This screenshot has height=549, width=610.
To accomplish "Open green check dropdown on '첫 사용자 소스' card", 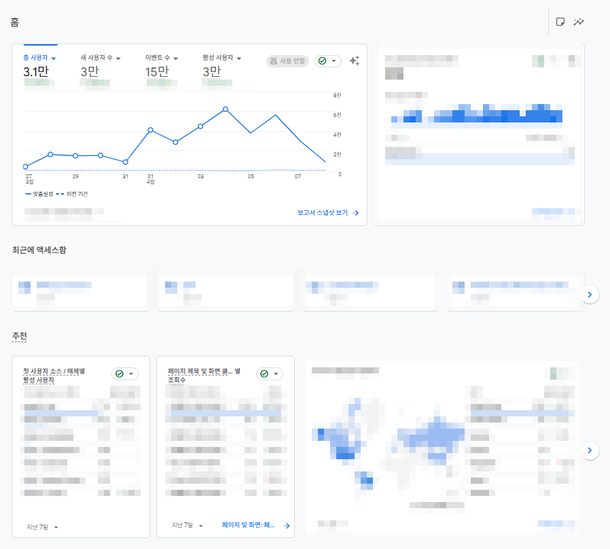I will (x=125, y=374).
